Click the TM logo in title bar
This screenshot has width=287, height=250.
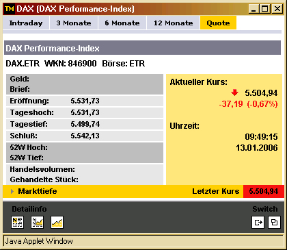(10, 9)
